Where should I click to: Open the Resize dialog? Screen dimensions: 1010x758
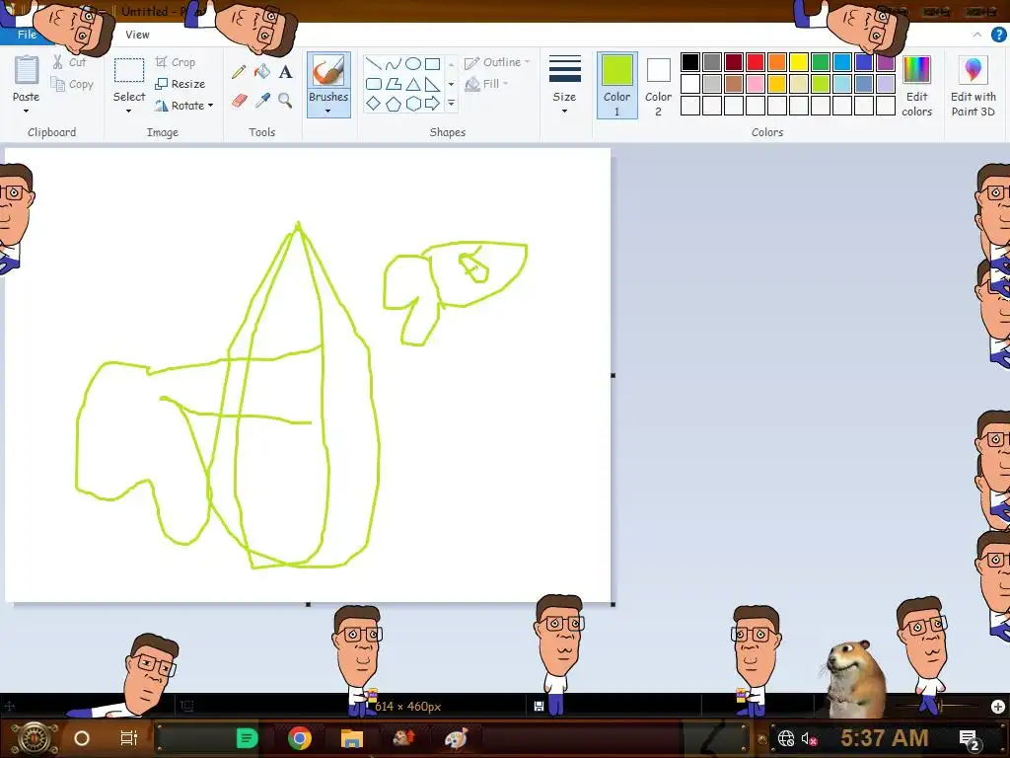pos(180,84)
